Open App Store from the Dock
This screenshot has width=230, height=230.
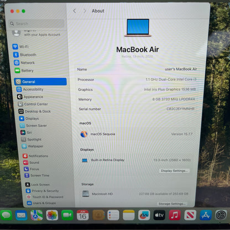pyautogui.click(x=206, y=215)
